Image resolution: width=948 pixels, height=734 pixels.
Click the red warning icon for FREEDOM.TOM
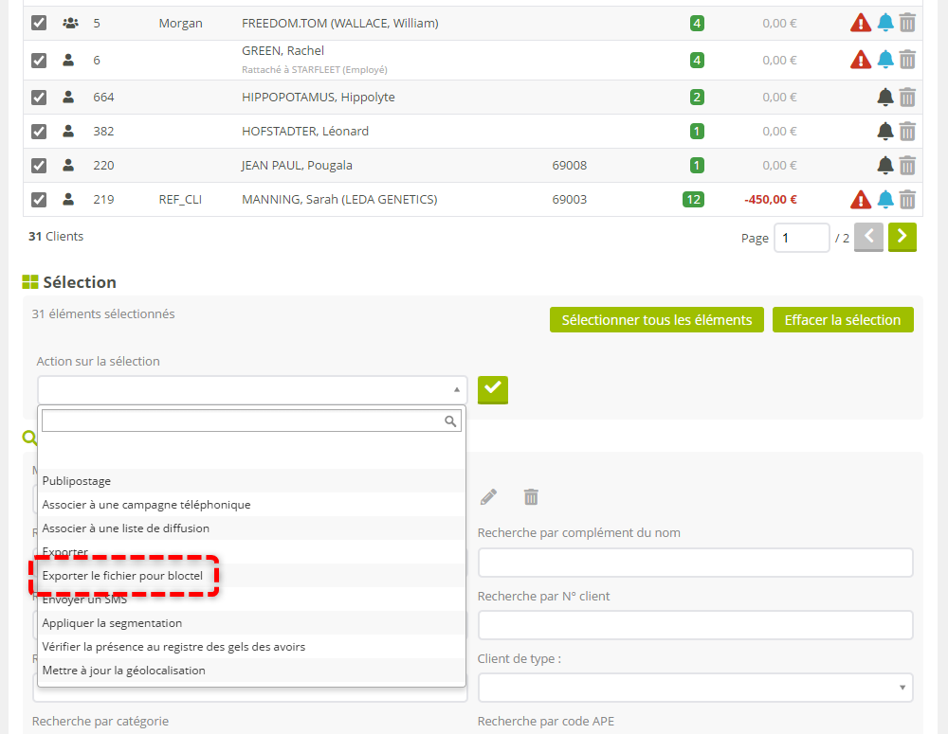(860, 23)
